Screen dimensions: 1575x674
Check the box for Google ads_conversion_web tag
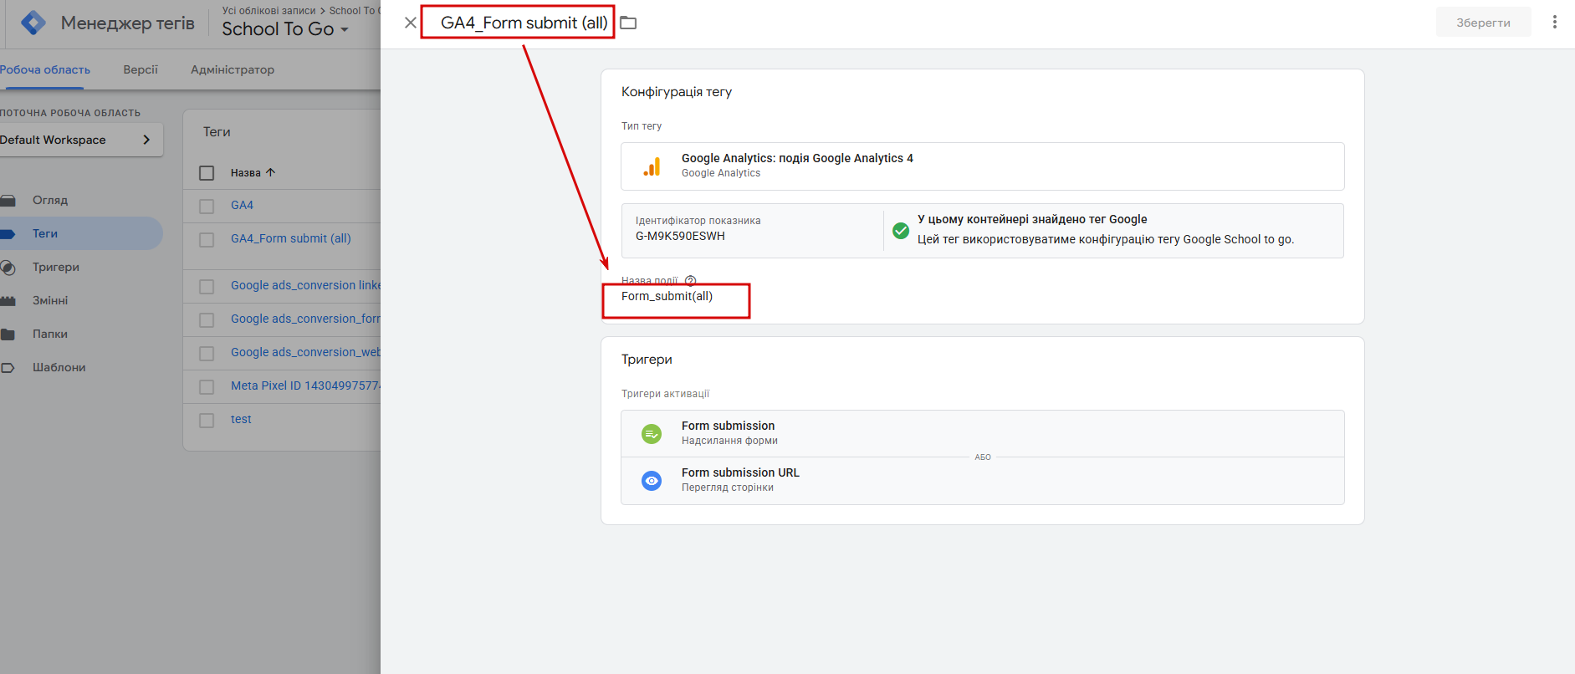pyautogui.click(x=207, y=354)
